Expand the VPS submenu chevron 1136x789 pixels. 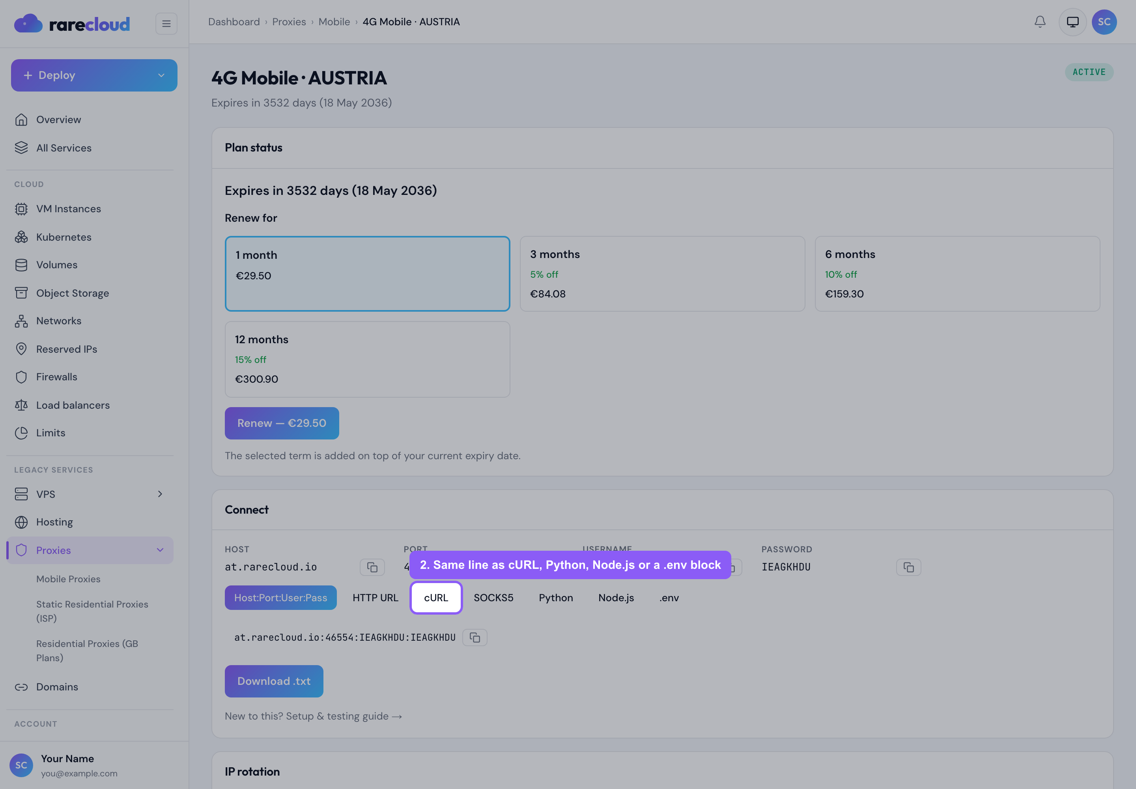[x=160, y=494]
